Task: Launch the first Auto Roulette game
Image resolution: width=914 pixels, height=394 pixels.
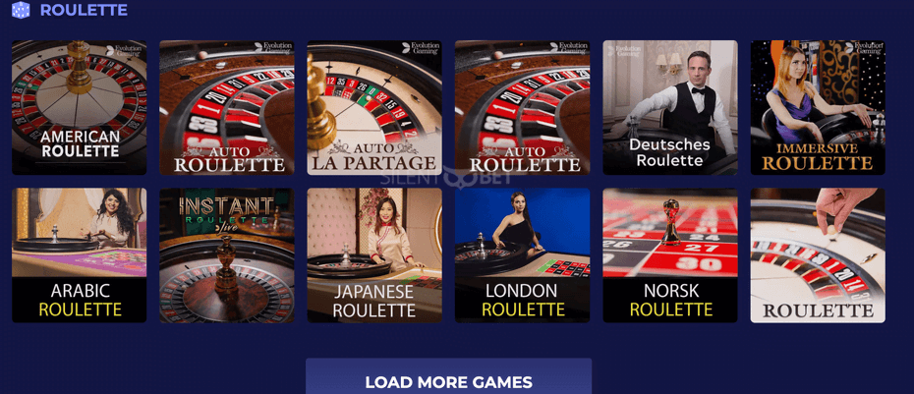Action: 227,107
